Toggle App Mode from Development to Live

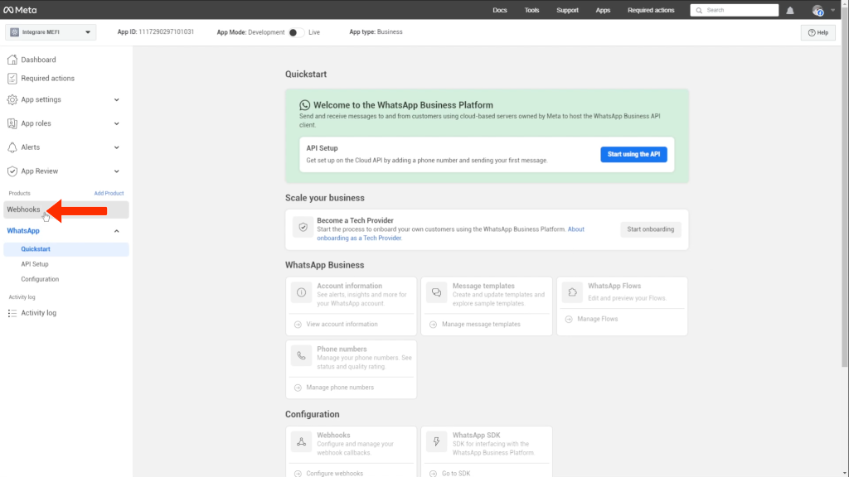click(296, 32)
